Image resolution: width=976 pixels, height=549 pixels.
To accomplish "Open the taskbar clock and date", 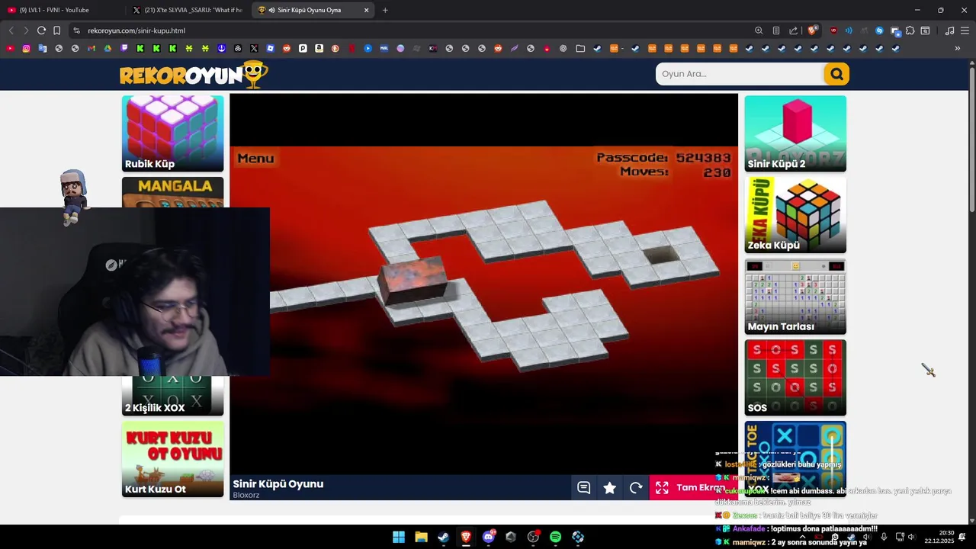I will pyautogui.click(x=939, y=537).
